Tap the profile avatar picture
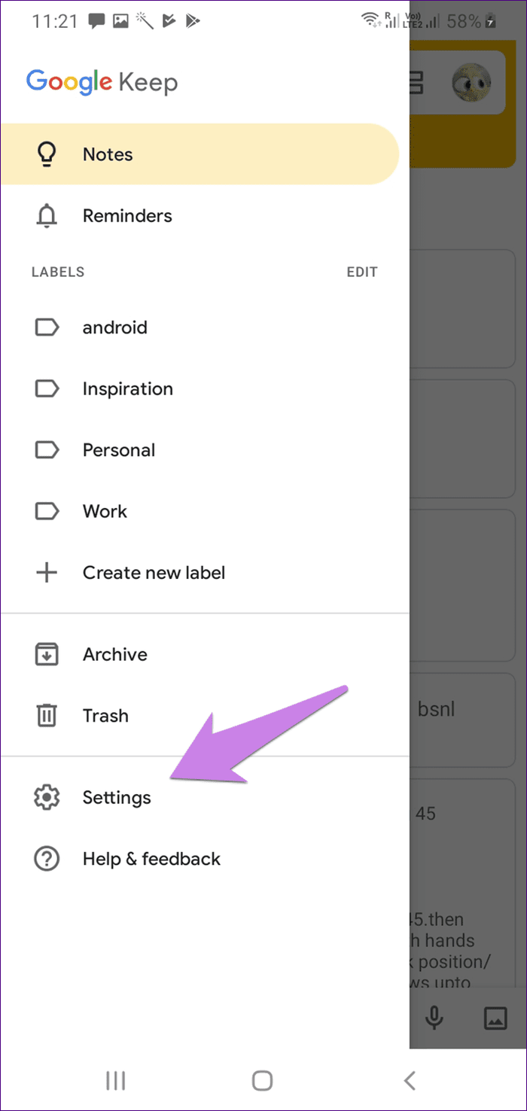The image size is (527, 1111). (x=471, y=83)
